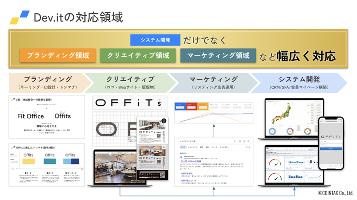Screen dimensions: 357x200
Task: Click the スポンサー label in search results
Action: 183,153
